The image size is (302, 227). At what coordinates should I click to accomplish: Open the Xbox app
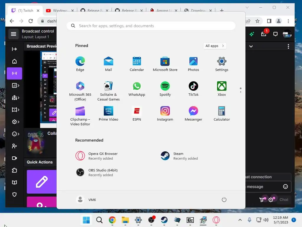tap(222, 89)
